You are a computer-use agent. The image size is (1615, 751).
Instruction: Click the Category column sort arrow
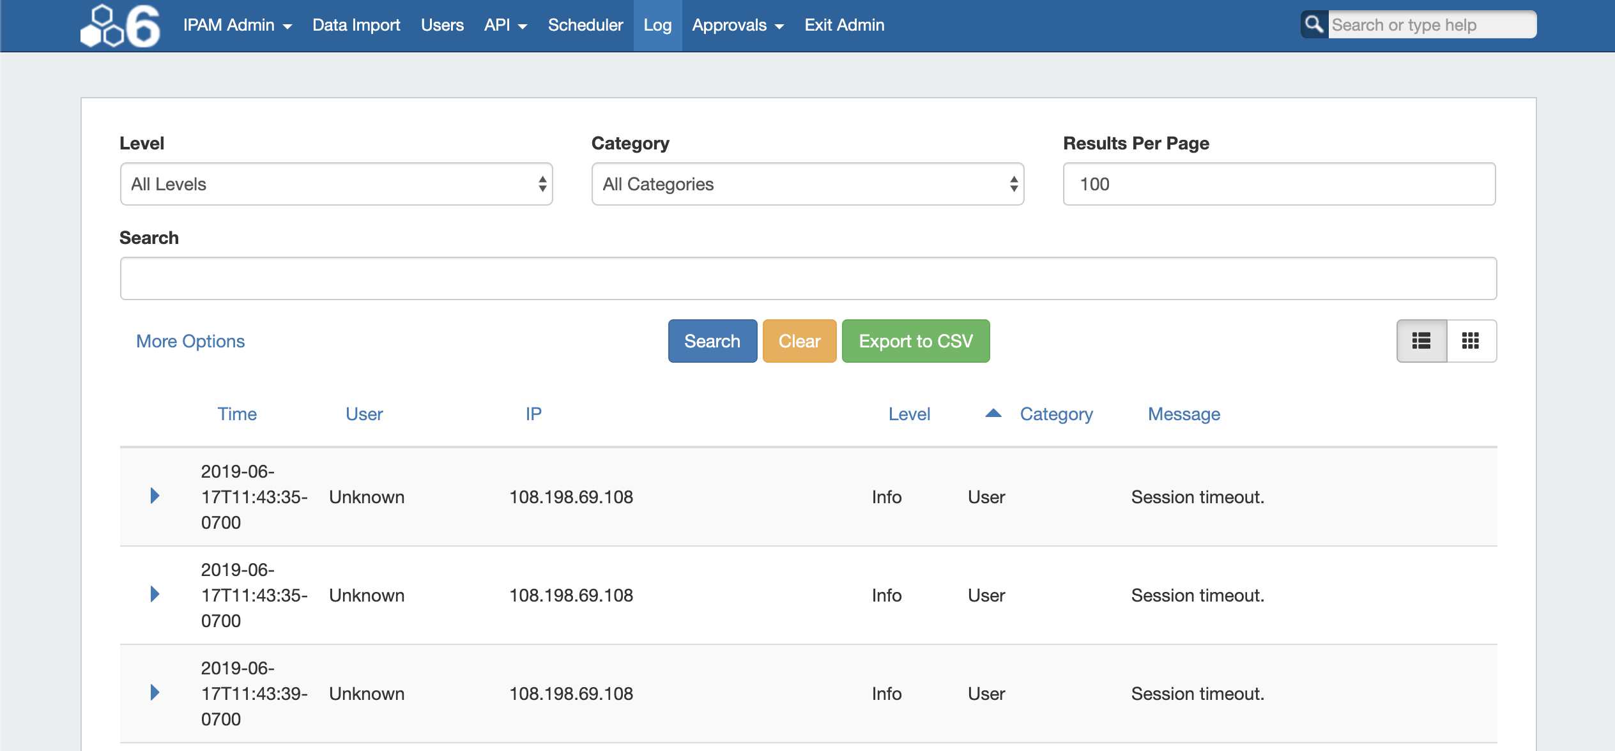(993, 414)
